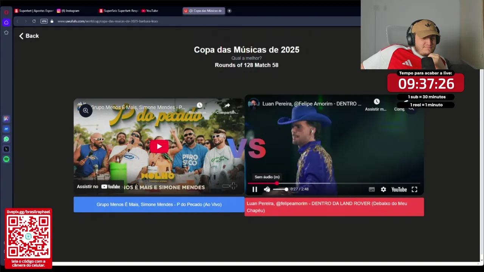The image size is (484, 272).
Task: Pause the Luan Pereira video
Action: (x=254, y=189)
